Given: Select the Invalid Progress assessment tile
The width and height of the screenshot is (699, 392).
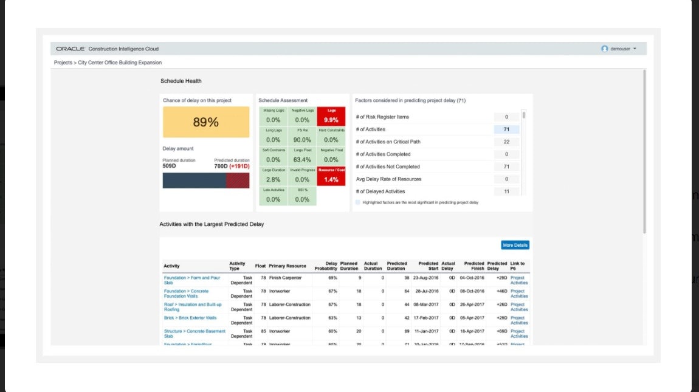Looking at the screenshot, I should 301,176.
